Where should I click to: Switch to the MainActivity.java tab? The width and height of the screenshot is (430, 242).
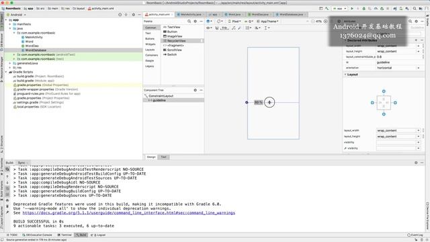pos(191,14)
